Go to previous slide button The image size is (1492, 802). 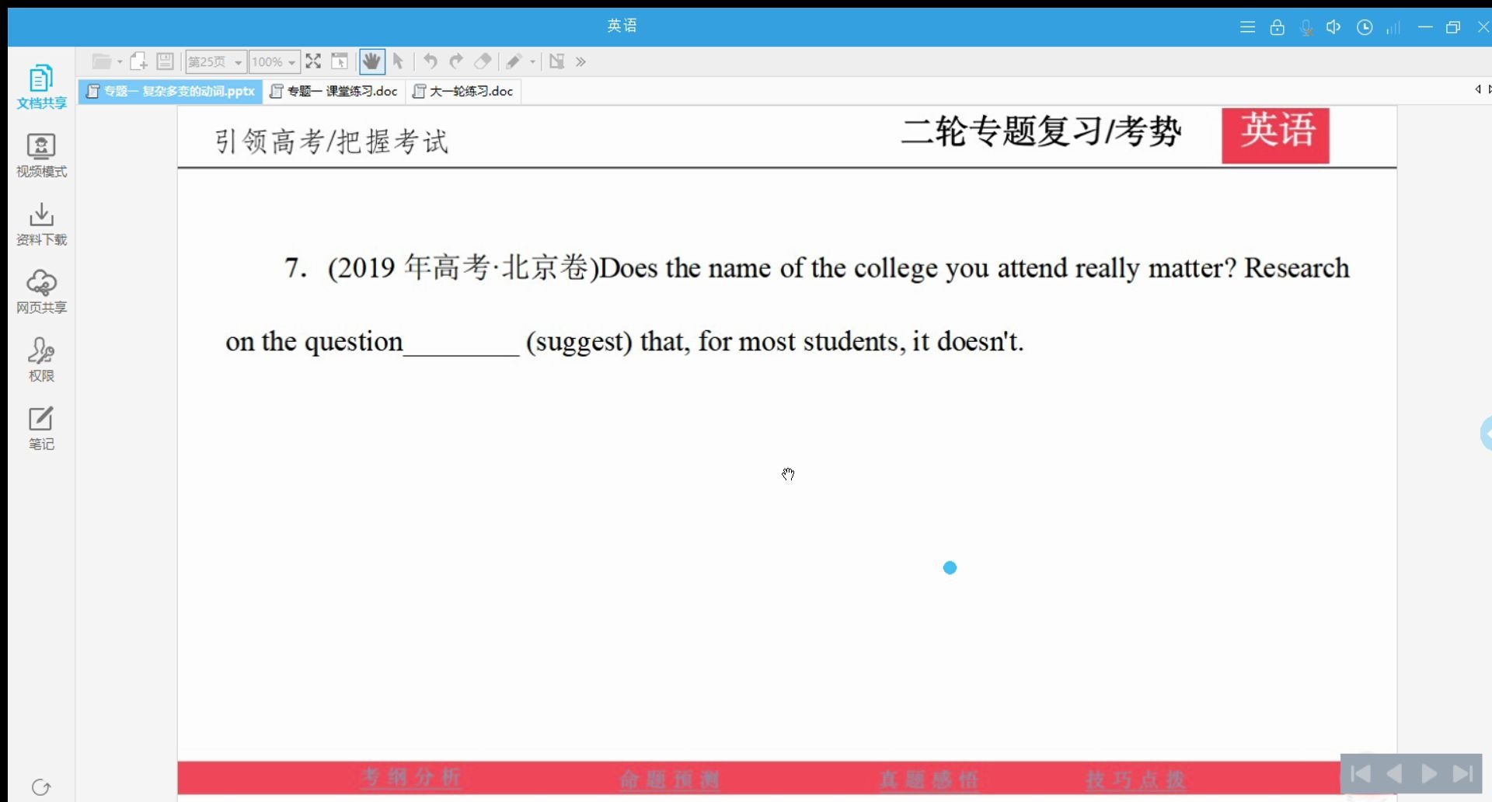(x=1395, y=773)
